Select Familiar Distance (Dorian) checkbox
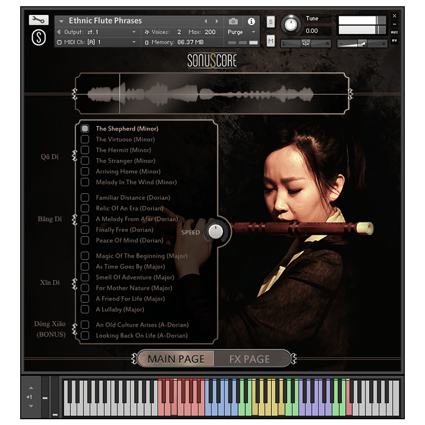425x425 pixels. point(85,198)
